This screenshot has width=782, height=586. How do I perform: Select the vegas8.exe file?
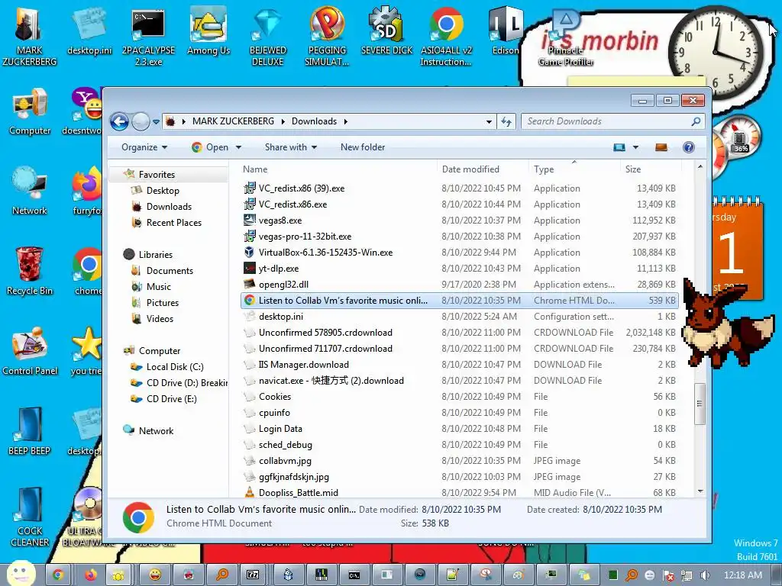point(459,221)
